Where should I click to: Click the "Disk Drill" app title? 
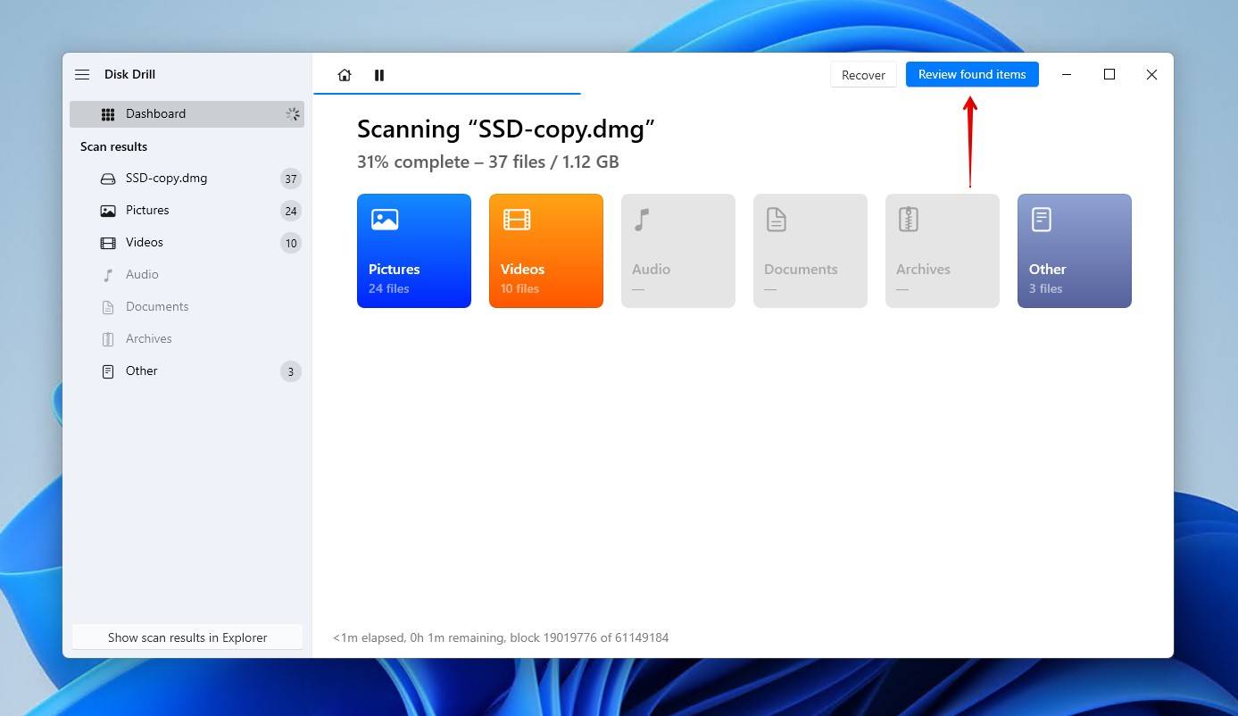point(129,75)
